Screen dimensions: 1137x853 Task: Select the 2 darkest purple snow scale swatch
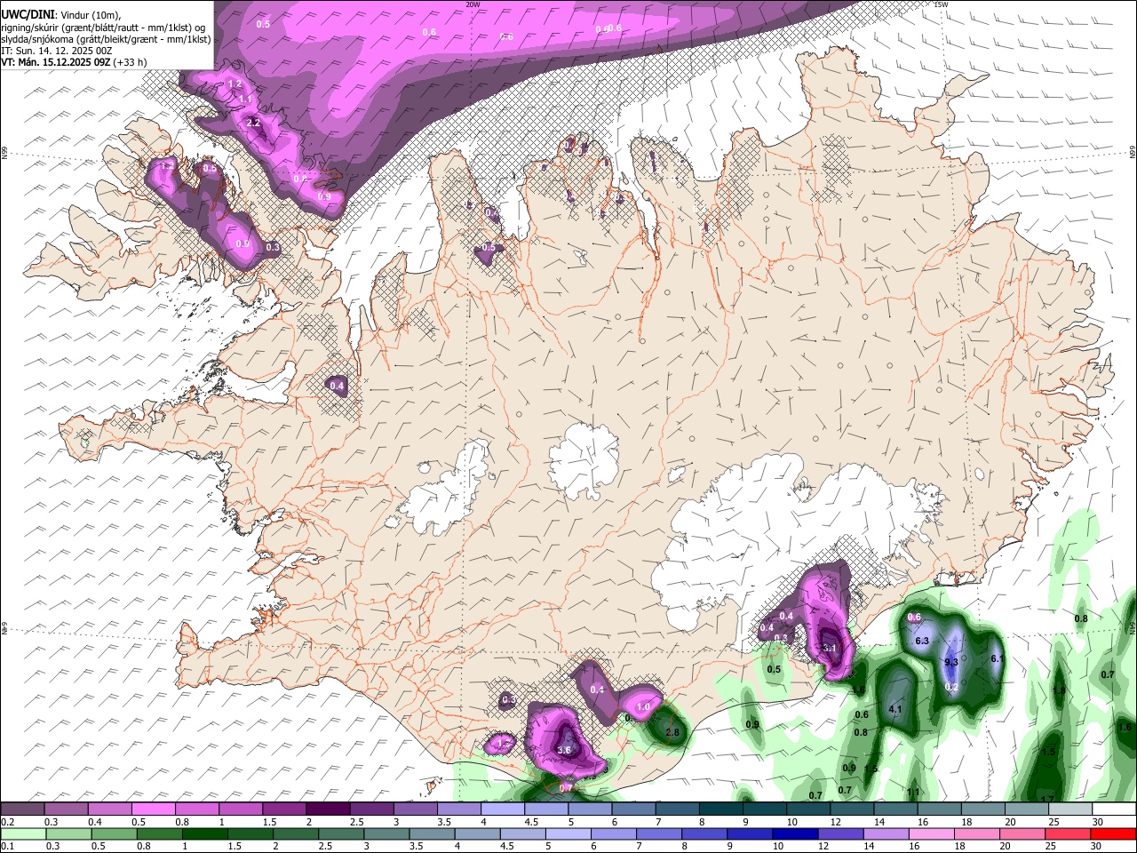[328, 809]
